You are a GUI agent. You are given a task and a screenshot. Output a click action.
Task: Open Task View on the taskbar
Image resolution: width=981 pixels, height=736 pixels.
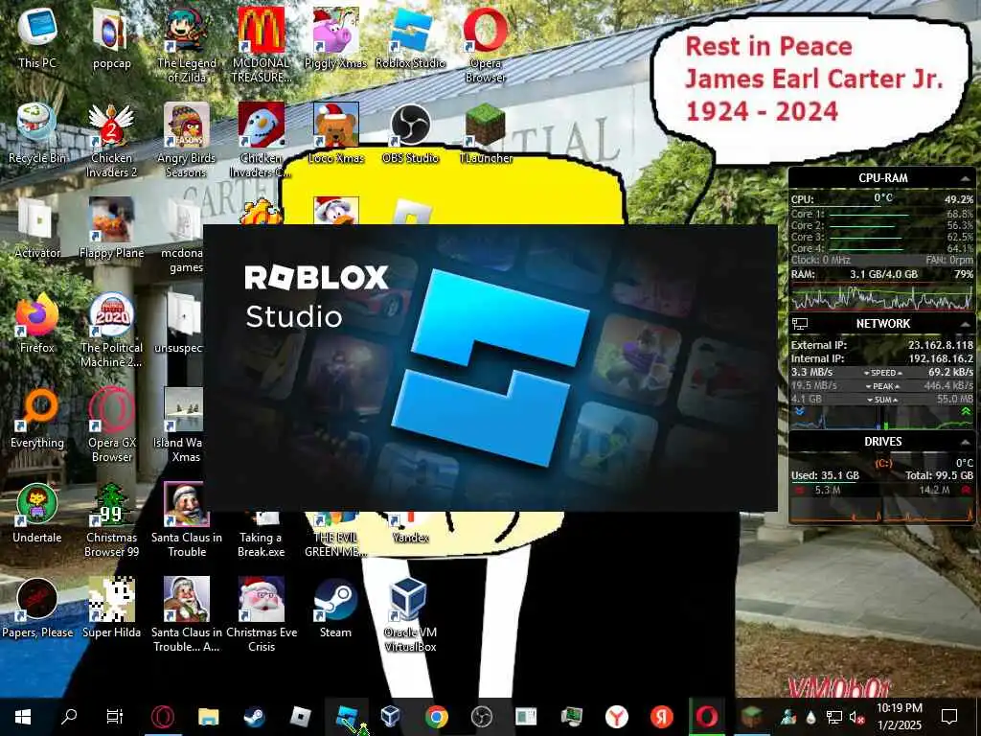click(x=115, y=717)
